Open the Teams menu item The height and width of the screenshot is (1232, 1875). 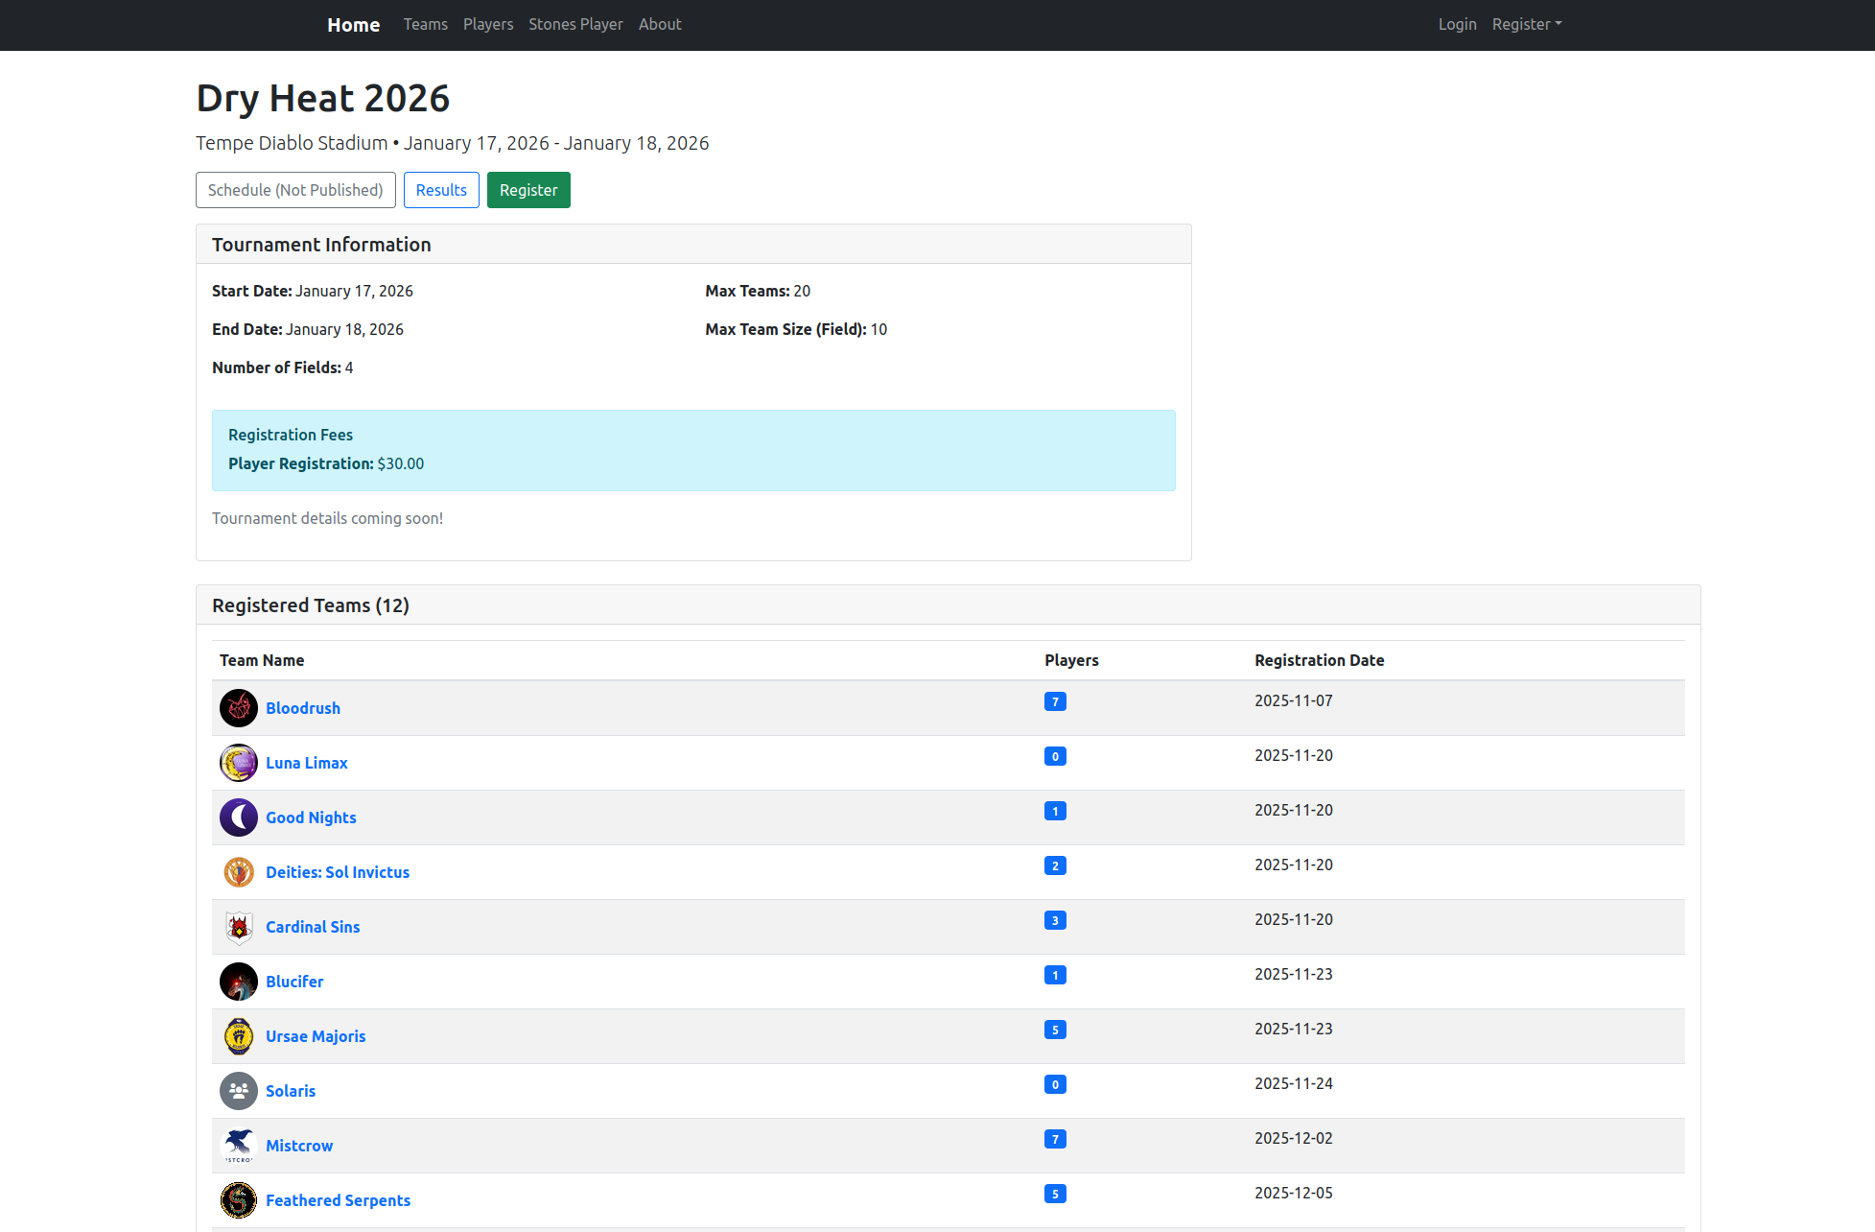[x=425, y=25]
